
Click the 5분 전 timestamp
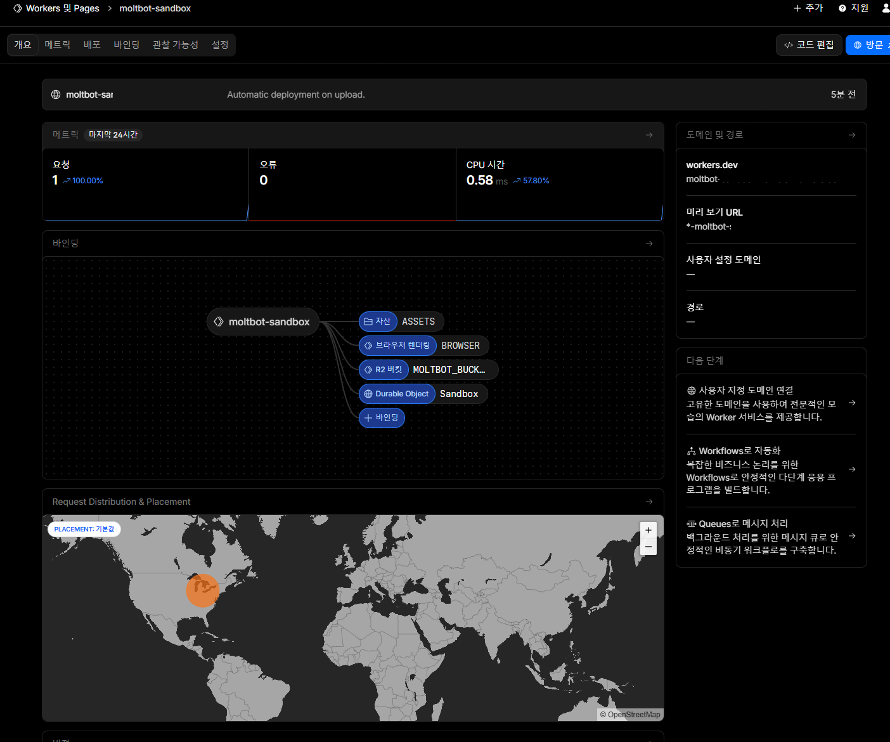pyautogui.click(x=843, y=94)
